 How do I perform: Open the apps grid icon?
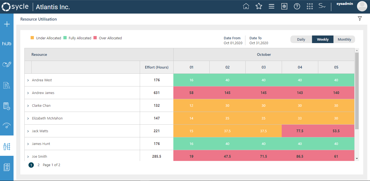[x=310, y=6]
